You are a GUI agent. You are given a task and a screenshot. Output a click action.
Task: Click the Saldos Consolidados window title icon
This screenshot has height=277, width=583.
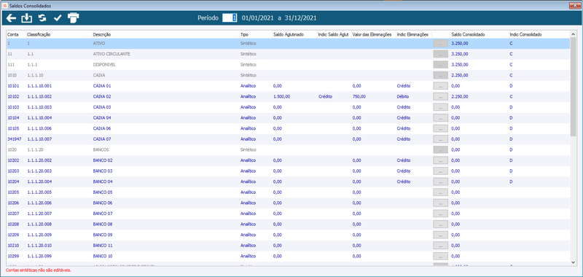(5, 6)
